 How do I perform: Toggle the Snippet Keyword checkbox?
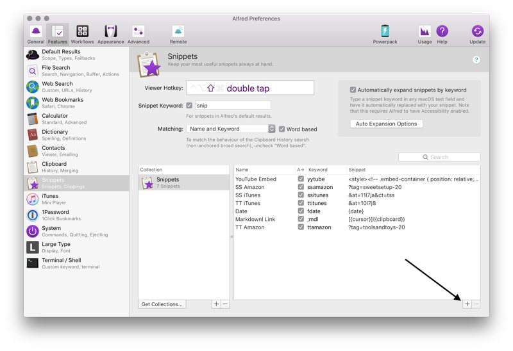(x=189, y=106)
